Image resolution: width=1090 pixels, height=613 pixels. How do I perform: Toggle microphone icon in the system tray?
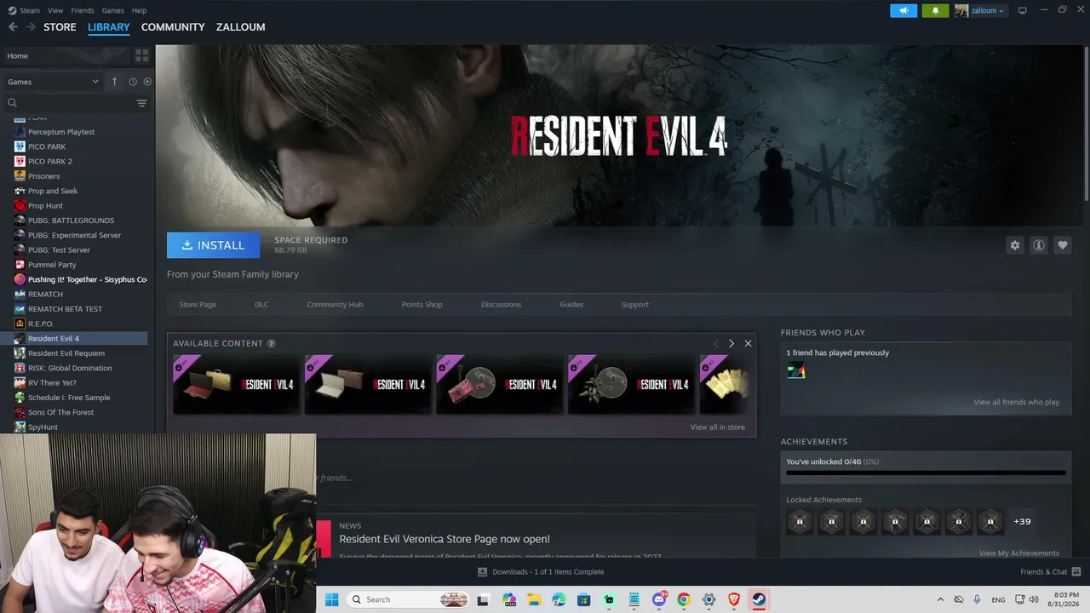click(x=977, y=599)
